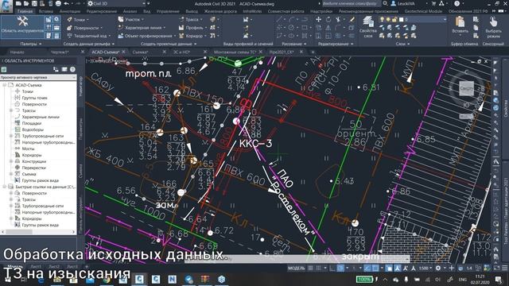Click the white layer color swatch
509x286 pixels.
[x=401, y=19]
